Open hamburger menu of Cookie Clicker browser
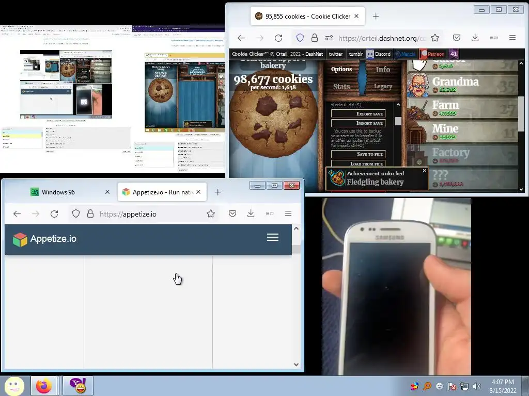 point(512,38)
